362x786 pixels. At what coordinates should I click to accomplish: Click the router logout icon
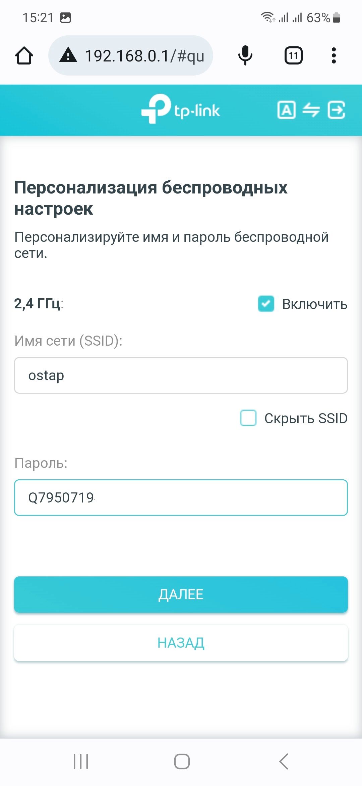336,110
